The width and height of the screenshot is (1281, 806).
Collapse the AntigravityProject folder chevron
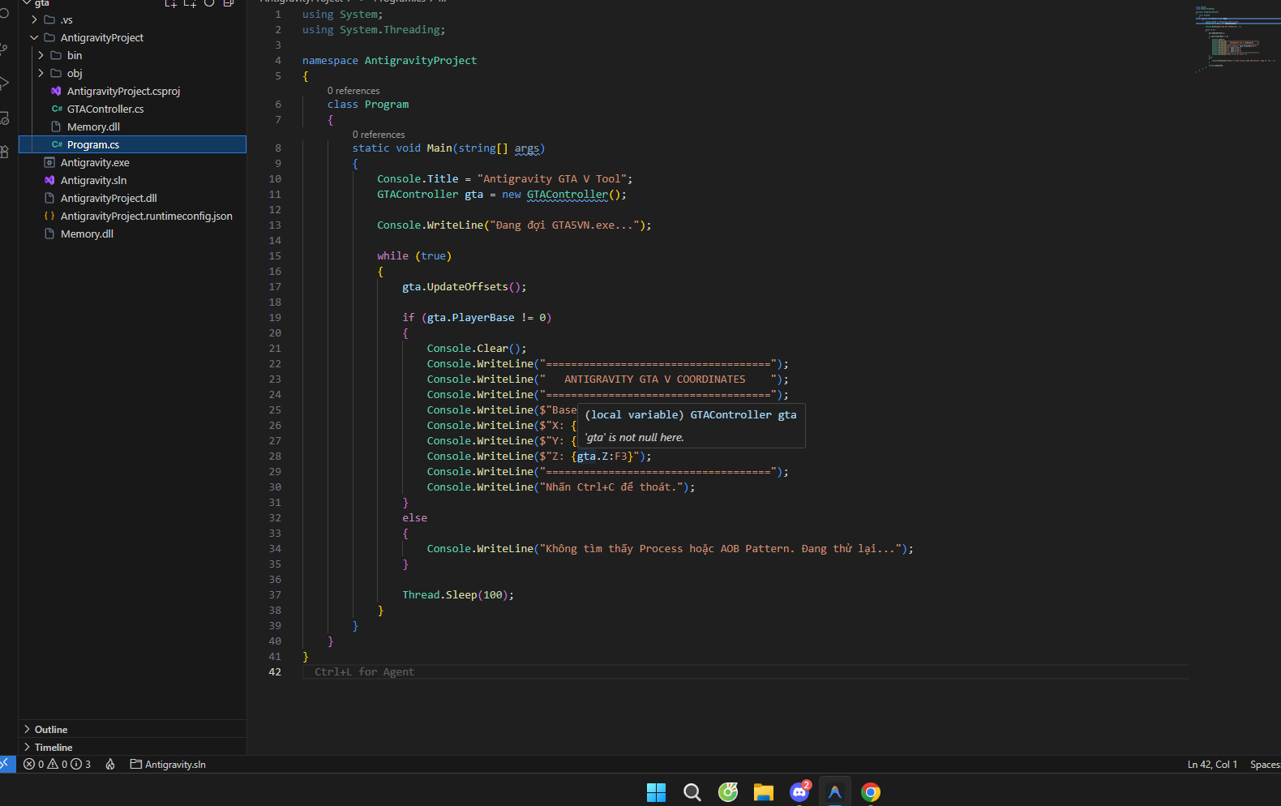coord(34,37)
